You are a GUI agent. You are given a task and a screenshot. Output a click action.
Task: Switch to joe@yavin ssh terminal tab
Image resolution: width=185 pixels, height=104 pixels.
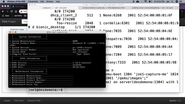53,8
